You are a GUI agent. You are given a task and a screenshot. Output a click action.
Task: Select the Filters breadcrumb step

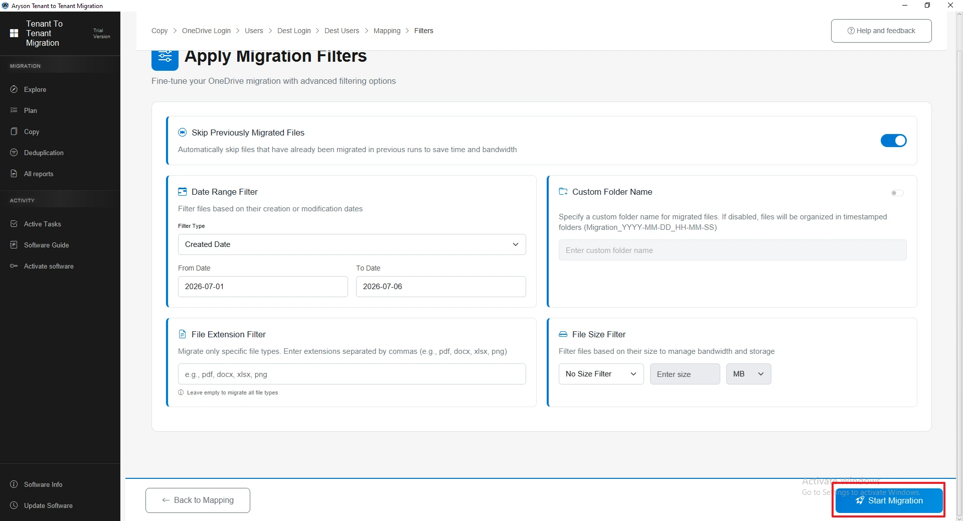pyautogui.click(x=424, y=31)
